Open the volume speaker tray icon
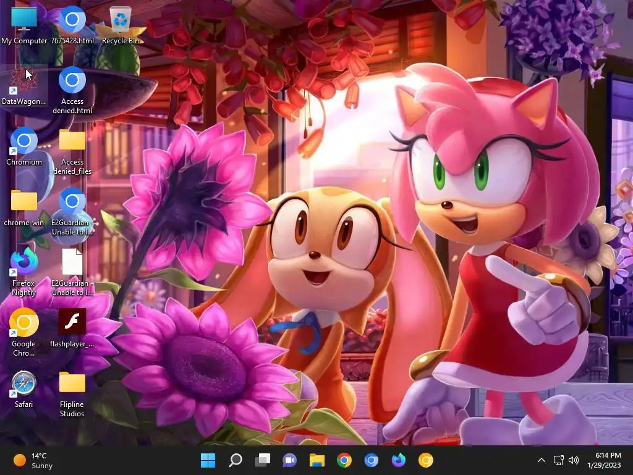Viewport: 633px width, 475px height. 573,460
